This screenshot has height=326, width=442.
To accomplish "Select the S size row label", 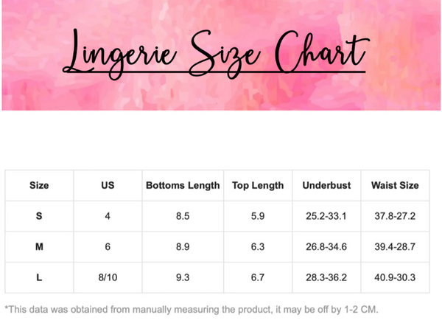I will [39, 216].
